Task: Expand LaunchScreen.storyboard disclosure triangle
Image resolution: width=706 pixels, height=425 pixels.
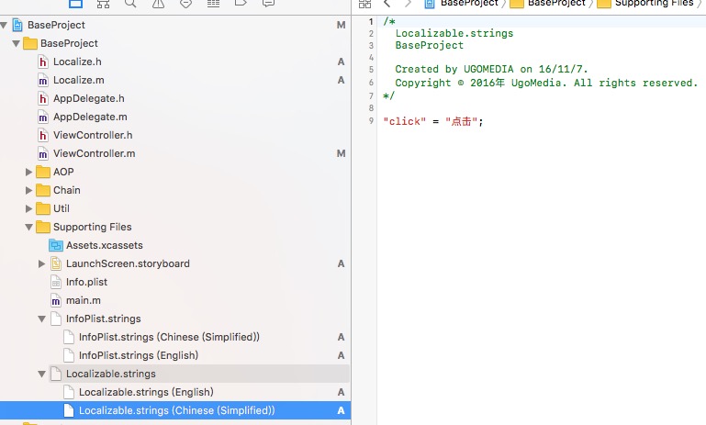Action: coord(42,263)
